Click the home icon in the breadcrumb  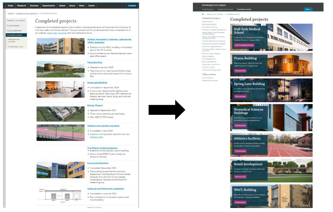click(x=203, y=14)
